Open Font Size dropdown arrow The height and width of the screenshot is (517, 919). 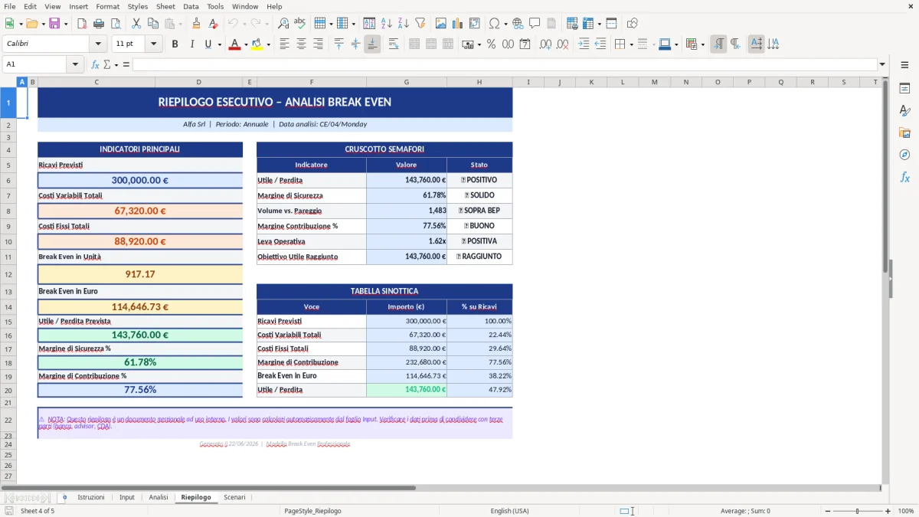coord(154,44)
